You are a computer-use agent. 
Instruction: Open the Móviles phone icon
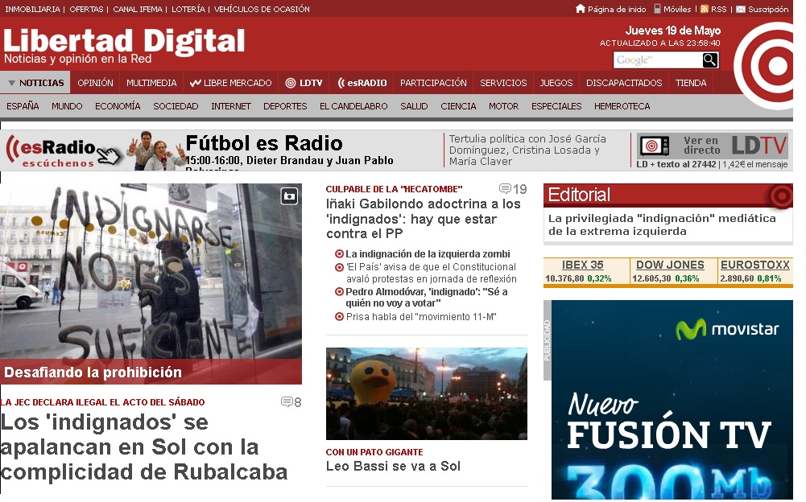click(657, 9)
